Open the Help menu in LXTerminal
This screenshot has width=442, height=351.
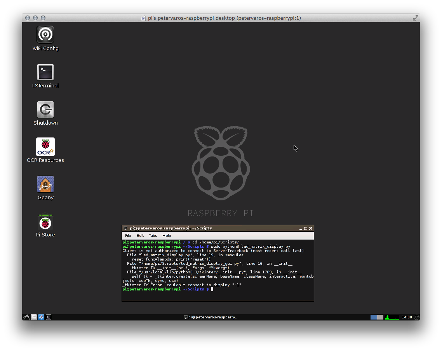pyautogui.click(x=167, y=236)
